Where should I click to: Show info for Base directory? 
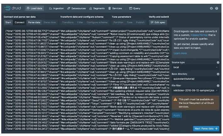218,74
